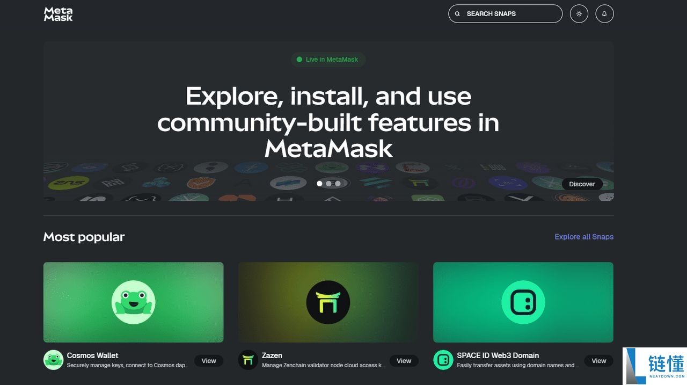The width and height of the screenshot is (687, 385).
Task: Select the first carousel dot
Action: point(320,184)
